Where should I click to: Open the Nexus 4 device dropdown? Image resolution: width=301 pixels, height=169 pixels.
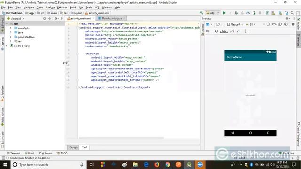[x=235, y=24]
